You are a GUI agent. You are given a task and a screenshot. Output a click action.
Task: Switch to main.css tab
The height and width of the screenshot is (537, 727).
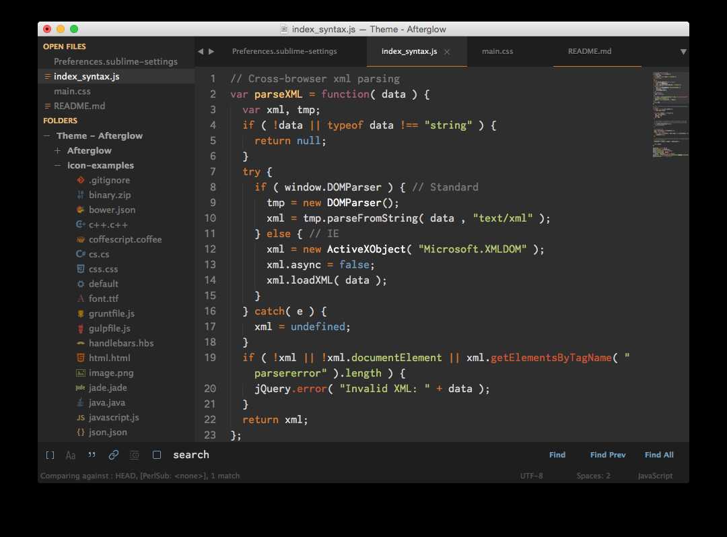coord(497,51)
